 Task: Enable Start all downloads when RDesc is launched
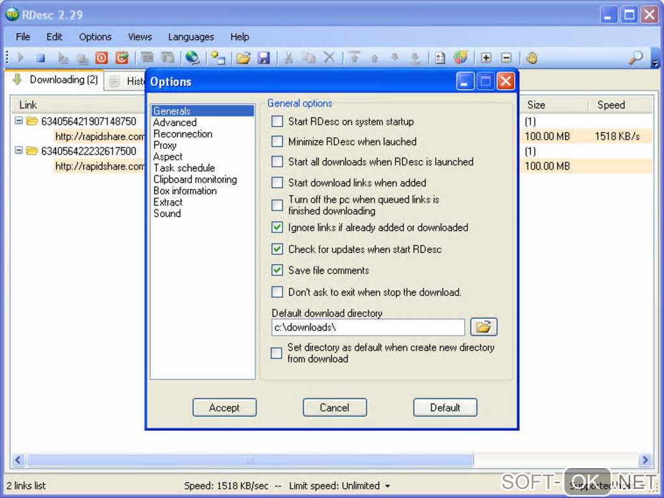coord(277,161)
